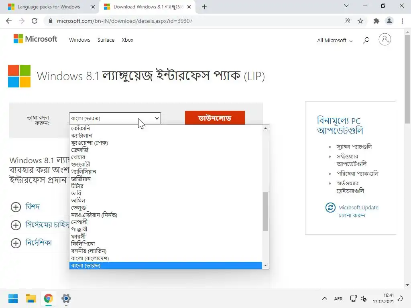Screen dimensions: 411x308
Task: Sign in with the account icon
Action: [385, 40]
